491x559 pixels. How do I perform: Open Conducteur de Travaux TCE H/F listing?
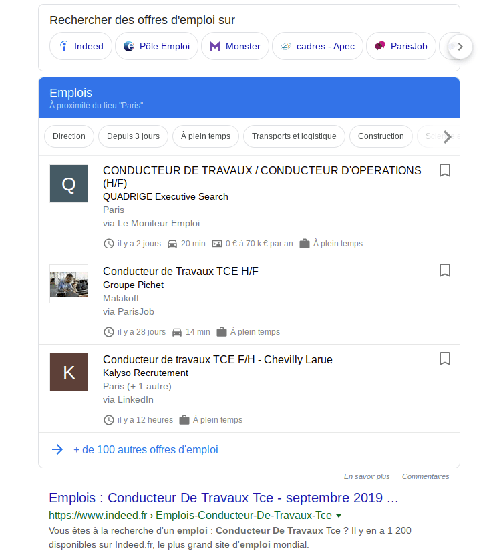click(x=180, y=271)
